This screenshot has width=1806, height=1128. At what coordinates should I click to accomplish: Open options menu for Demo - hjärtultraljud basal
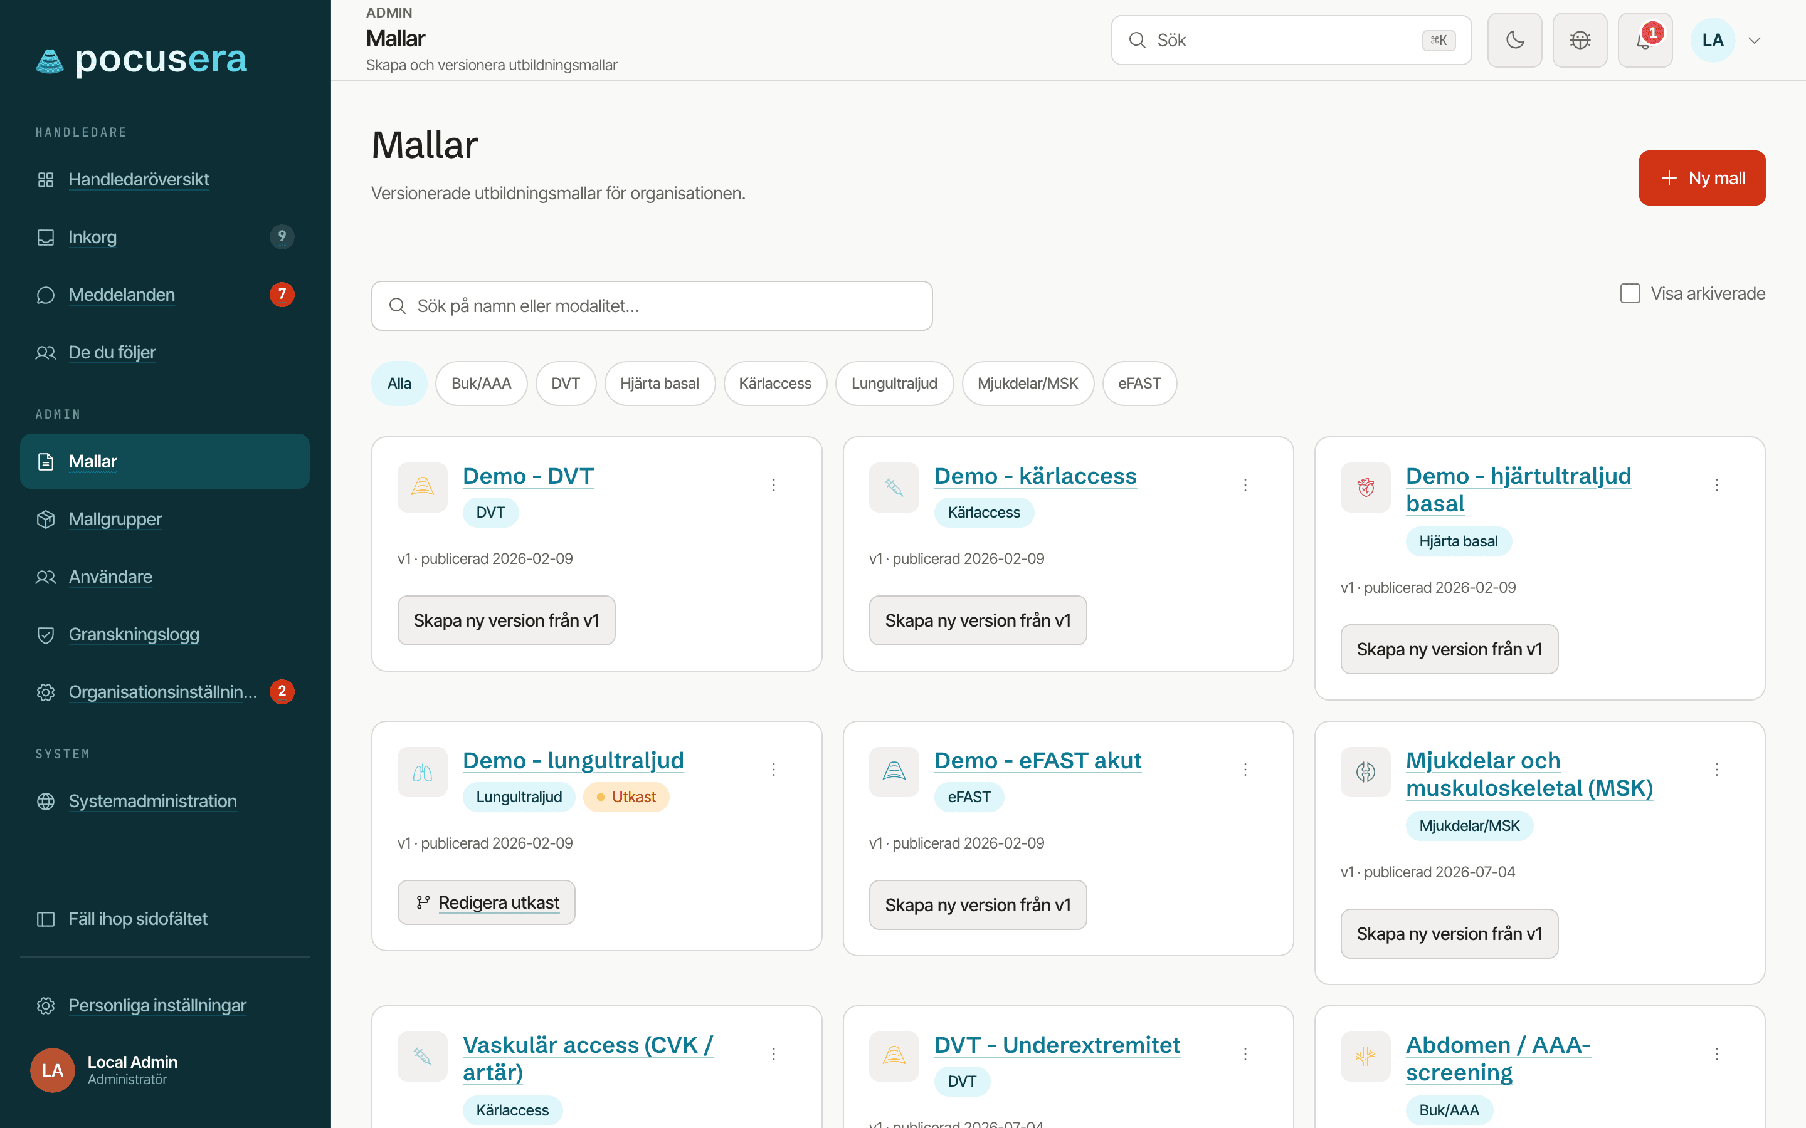click(1717, 485)
